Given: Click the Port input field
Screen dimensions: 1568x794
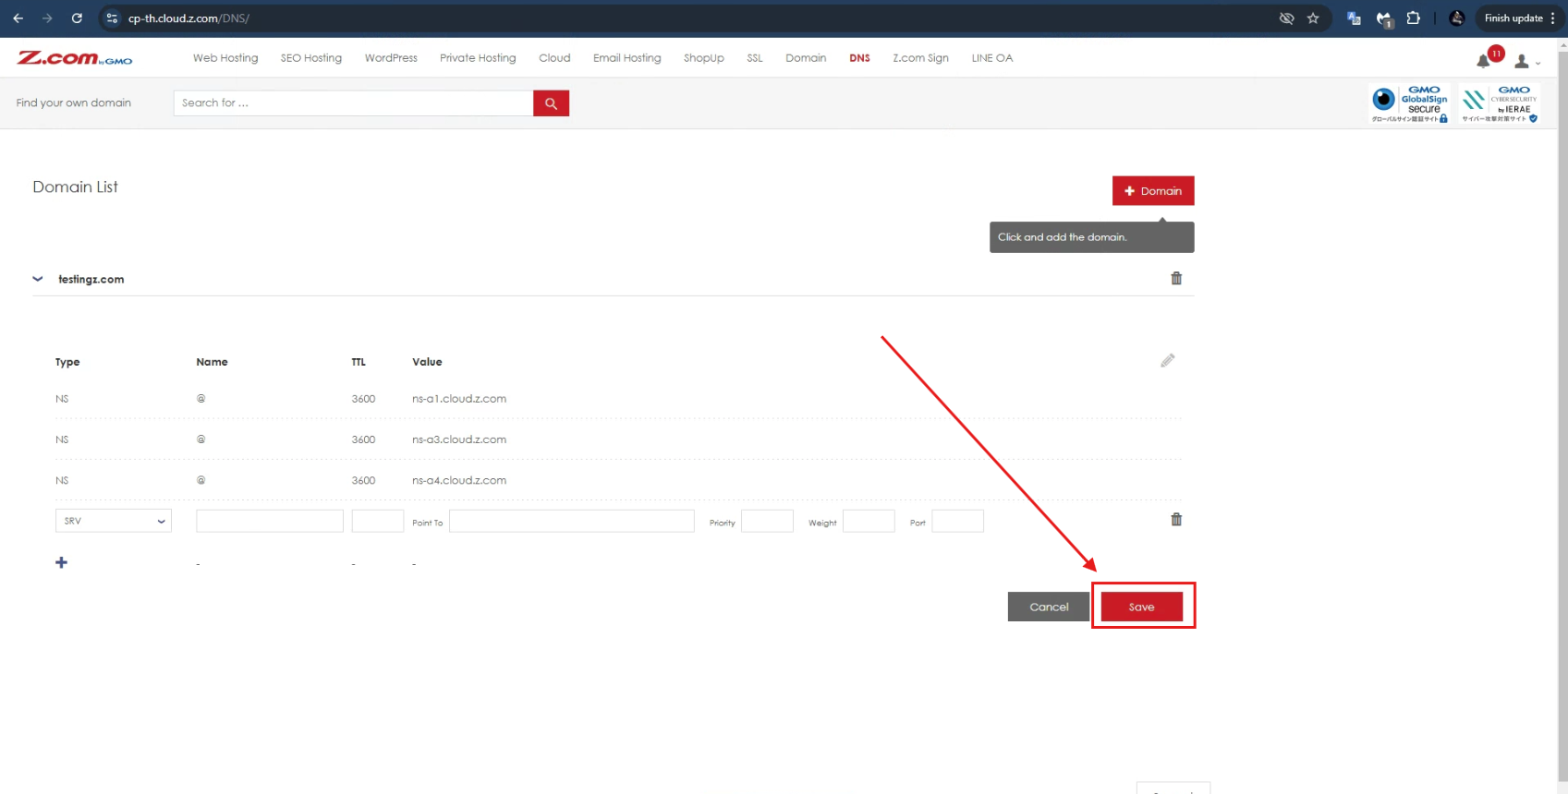Looking at the screenshot, I should pos(957,521).
